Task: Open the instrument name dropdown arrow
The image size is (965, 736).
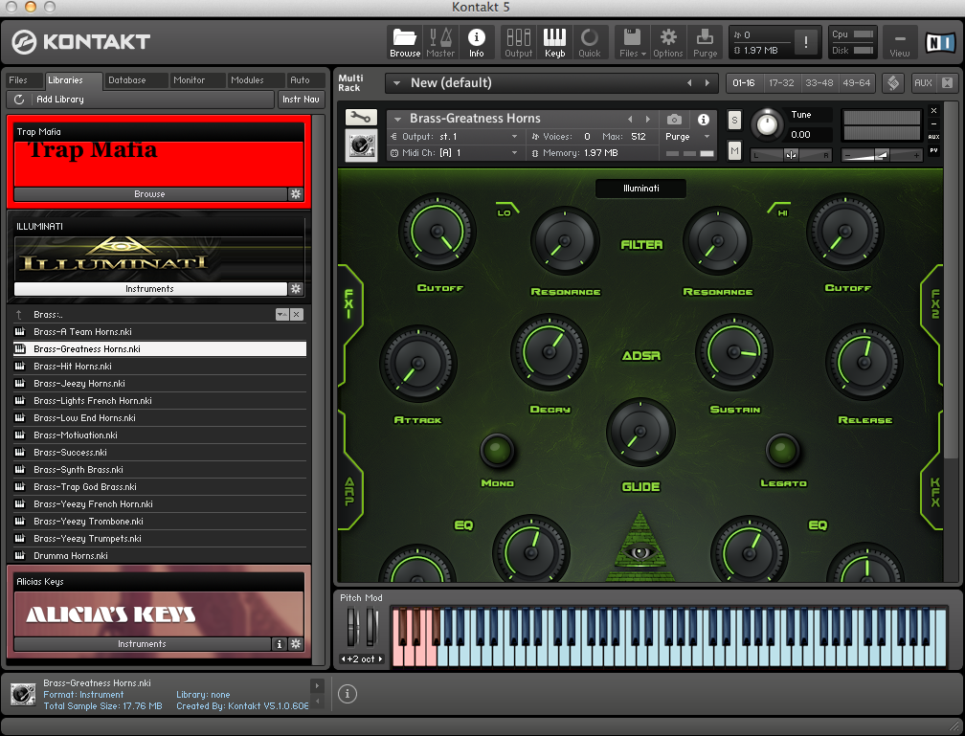Action: pos(397,119)
